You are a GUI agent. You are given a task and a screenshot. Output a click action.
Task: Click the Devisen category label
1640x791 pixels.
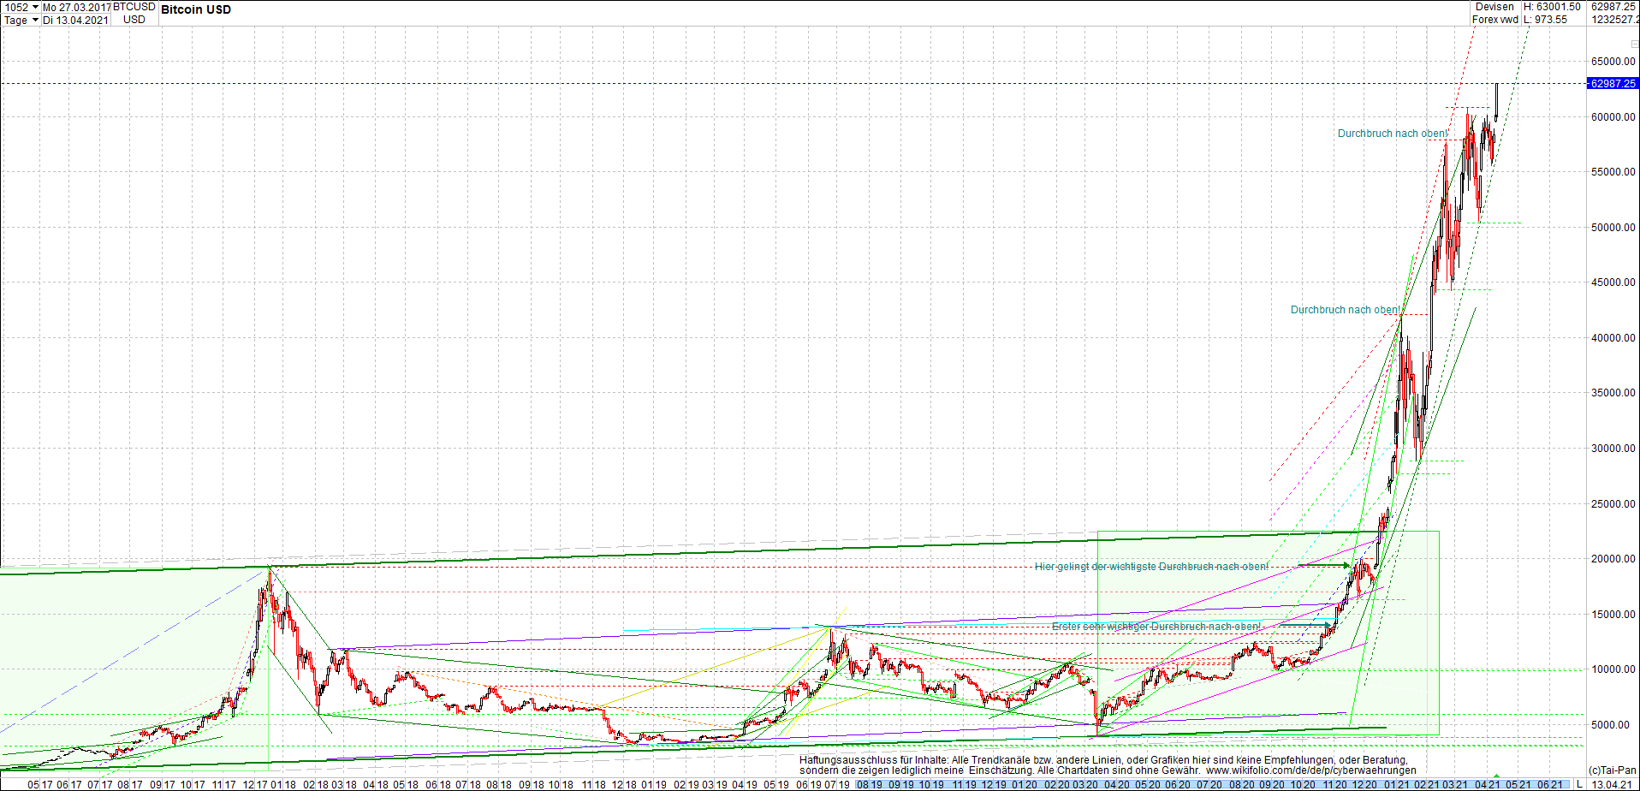tap(1494, 7)
